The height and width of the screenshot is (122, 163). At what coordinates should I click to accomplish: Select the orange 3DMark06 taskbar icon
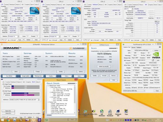pyautogui.click(x=34, y=120)
